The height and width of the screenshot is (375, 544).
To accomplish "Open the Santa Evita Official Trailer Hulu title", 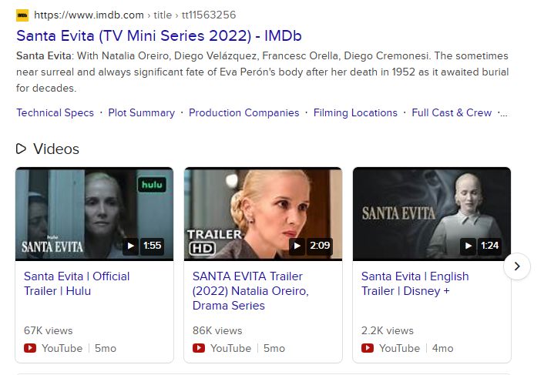I will point(77,283).
